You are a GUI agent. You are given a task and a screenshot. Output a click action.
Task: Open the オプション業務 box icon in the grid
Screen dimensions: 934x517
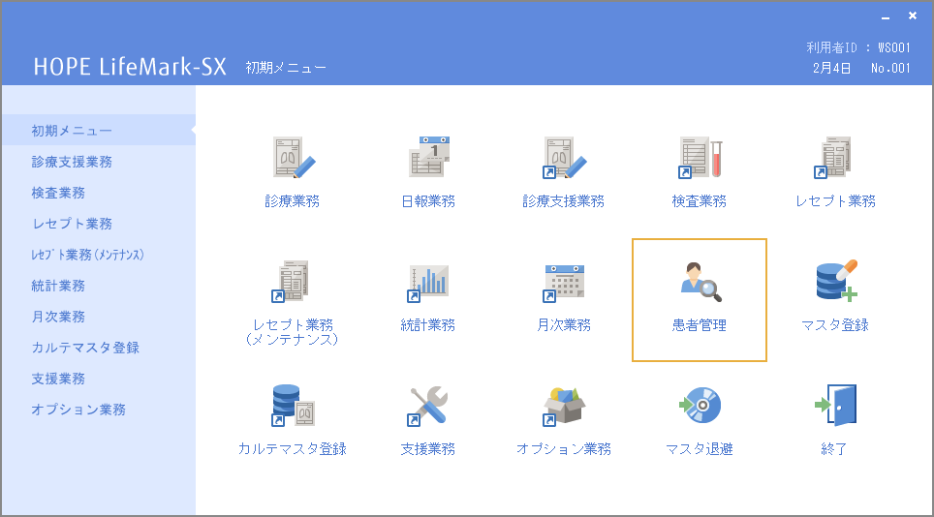tap(564, 407)
